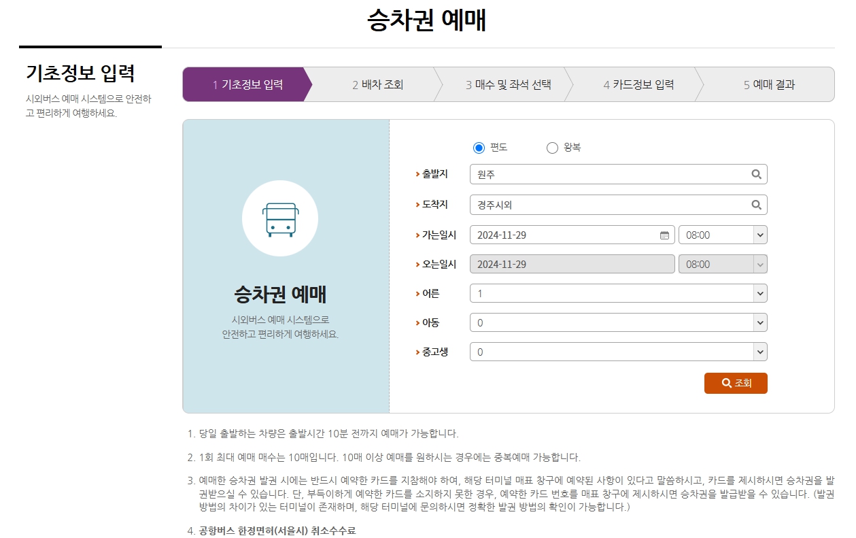Click the departure location search magnifier icon
This screenshot has height=538, width=856.
pos(756,173)
